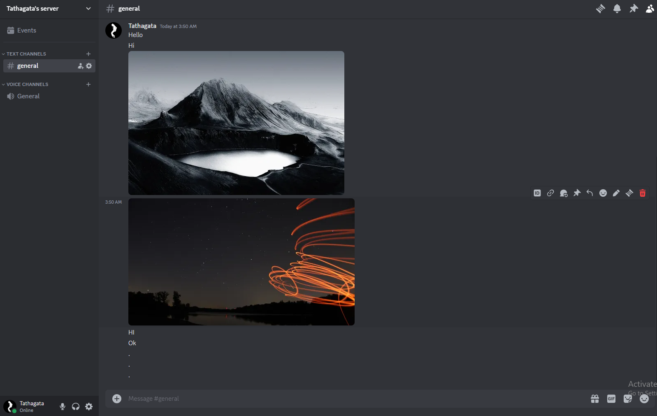Open the gift Nitro icon
The width and height of the screenshot is (657, 416).
[595, 399]
